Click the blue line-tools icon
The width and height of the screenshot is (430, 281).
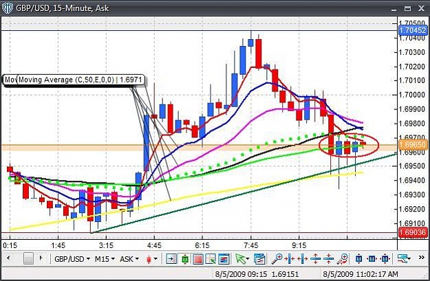pyautogui.click(x=403, y=258)
